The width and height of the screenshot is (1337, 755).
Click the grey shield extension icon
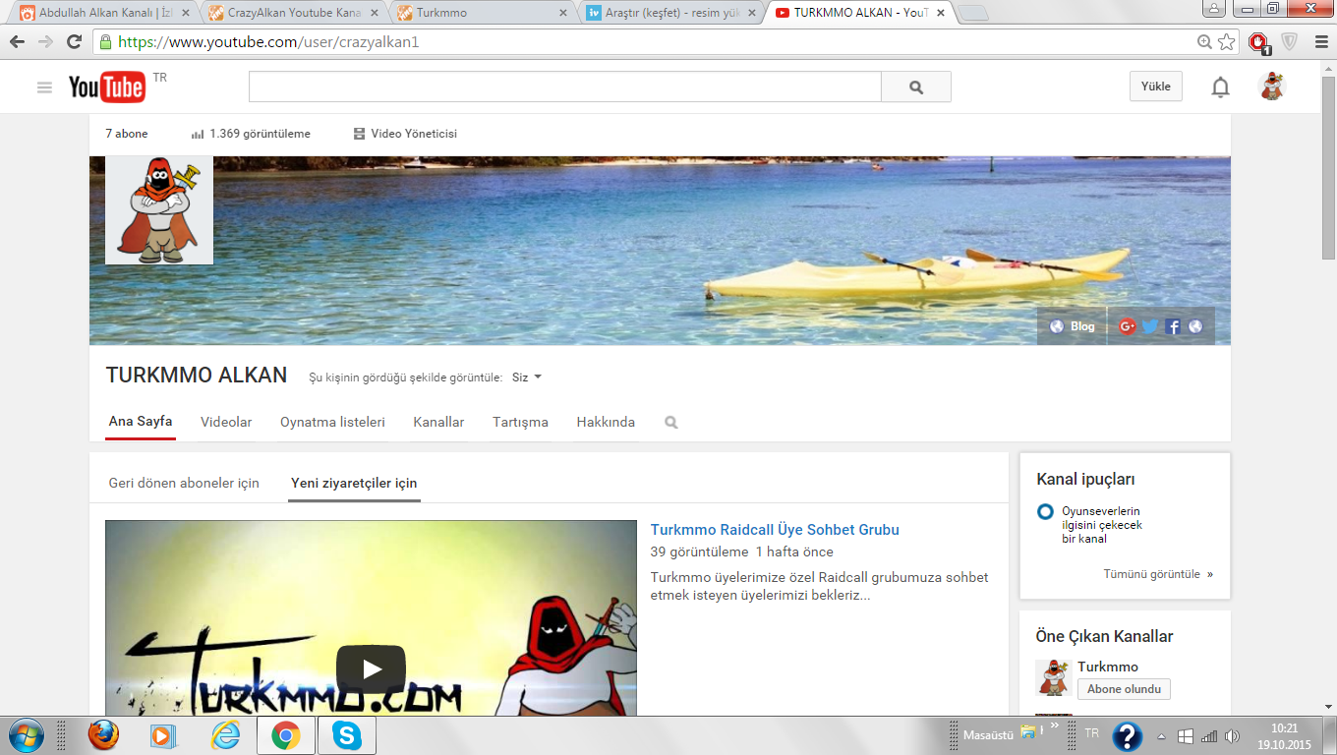click(1289, 42)
